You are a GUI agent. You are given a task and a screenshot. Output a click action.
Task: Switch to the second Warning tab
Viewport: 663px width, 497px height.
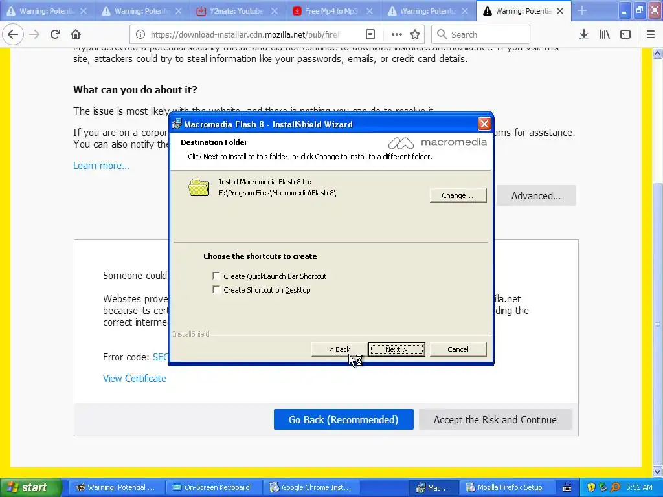click(142, 11)
